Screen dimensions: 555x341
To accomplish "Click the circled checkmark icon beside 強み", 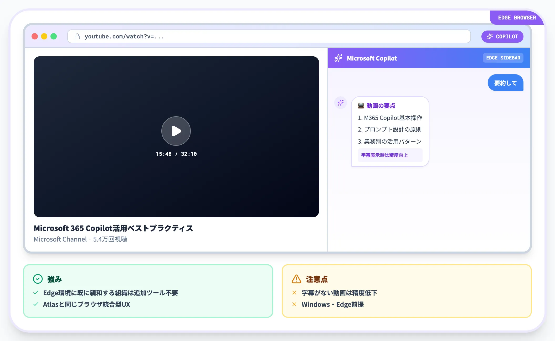I will click(x=38, y=279).
